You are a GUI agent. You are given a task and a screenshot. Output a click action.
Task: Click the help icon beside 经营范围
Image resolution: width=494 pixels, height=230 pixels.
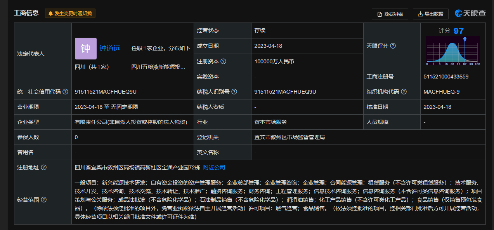pyautogui.click(x=44, y=200)
